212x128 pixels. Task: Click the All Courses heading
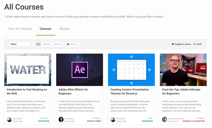(x=24, y=7)
